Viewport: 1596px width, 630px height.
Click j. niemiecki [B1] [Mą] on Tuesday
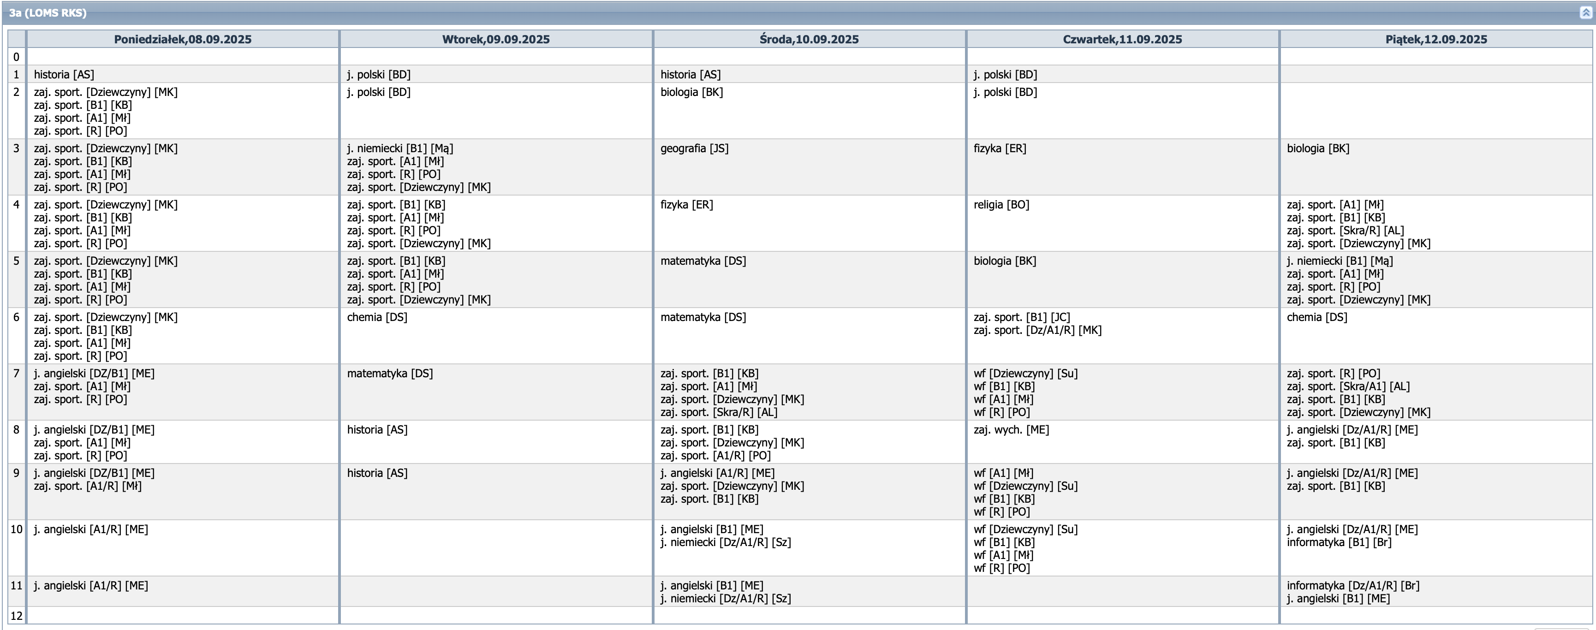pyautogui.click(x=399, y=148)
